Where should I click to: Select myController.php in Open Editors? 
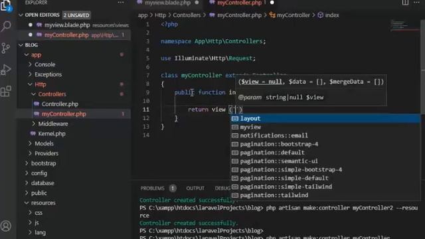(x=74, y=35)
